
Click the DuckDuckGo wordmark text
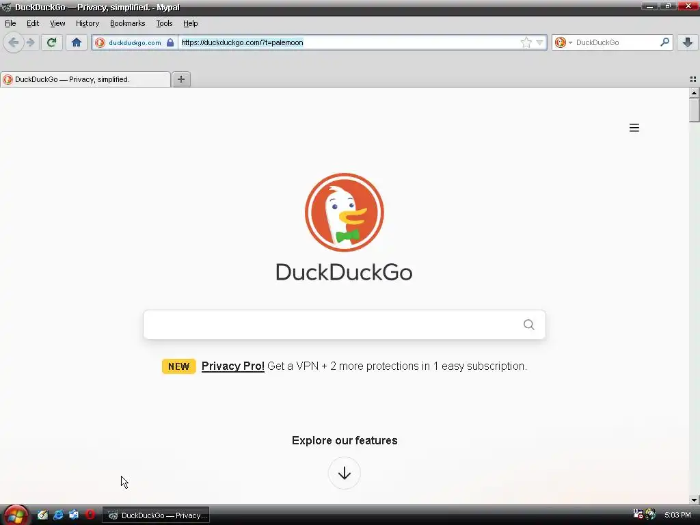[x=345, y=272]
